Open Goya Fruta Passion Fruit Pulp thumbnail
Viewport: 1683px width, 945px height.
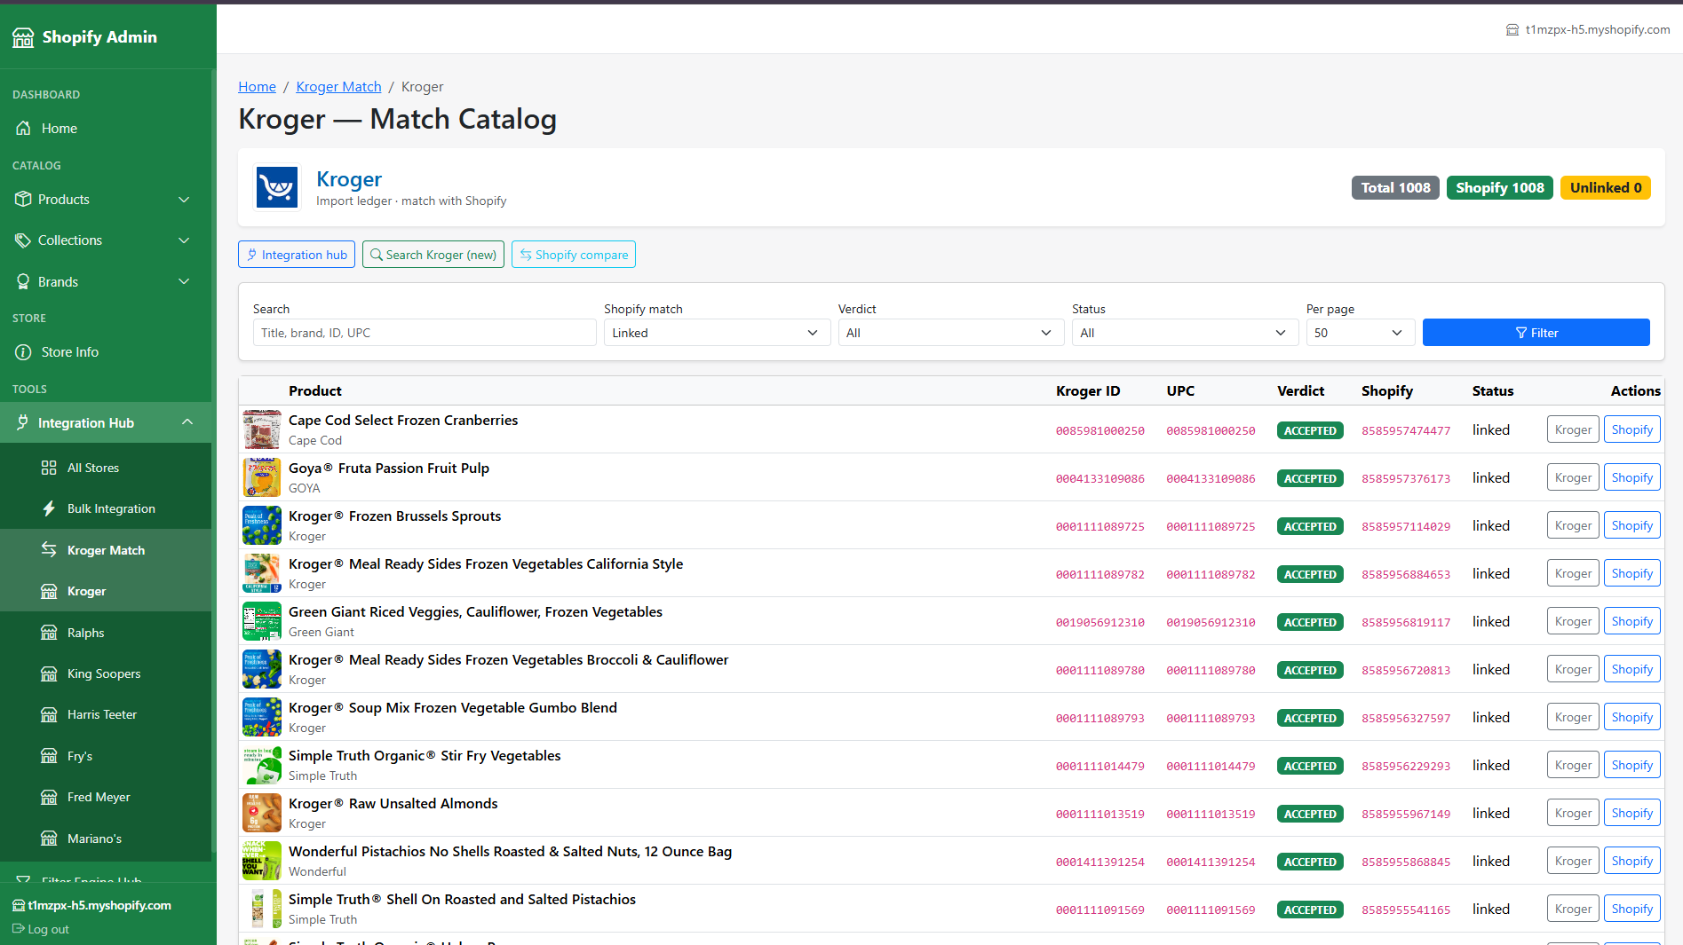tap(262, 477)
